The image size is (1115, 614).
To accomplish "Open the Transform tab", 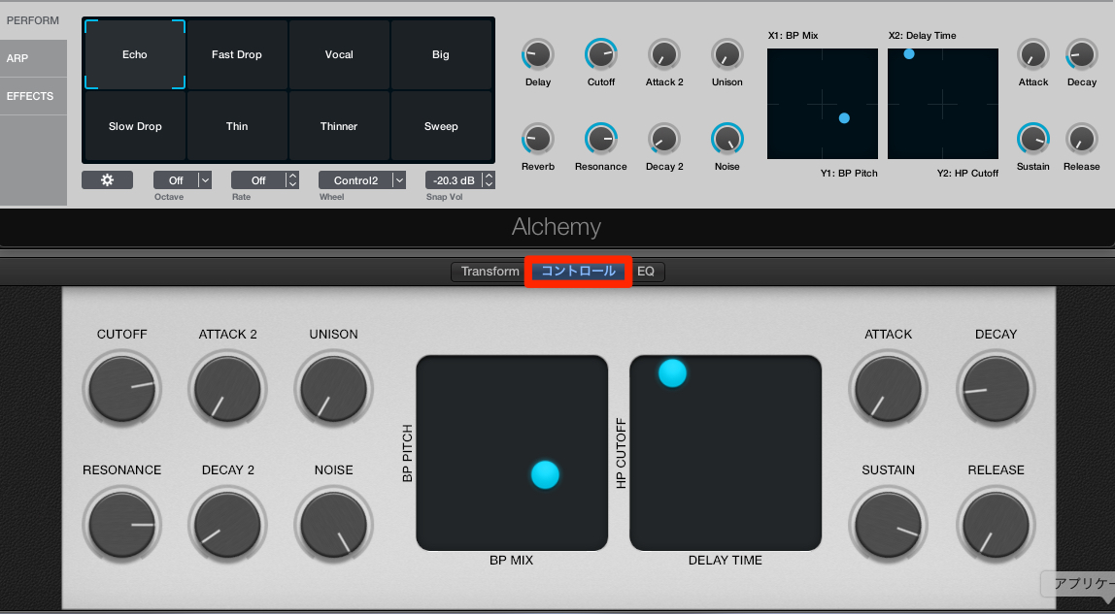I will tap(490, 272).
